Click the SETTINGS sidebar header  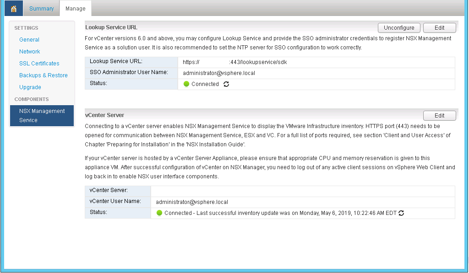pyautogui.click(x=26, y=28)
